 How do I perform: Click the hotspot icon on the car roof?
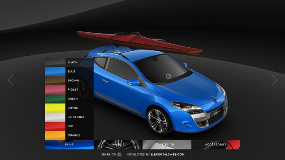117,53
